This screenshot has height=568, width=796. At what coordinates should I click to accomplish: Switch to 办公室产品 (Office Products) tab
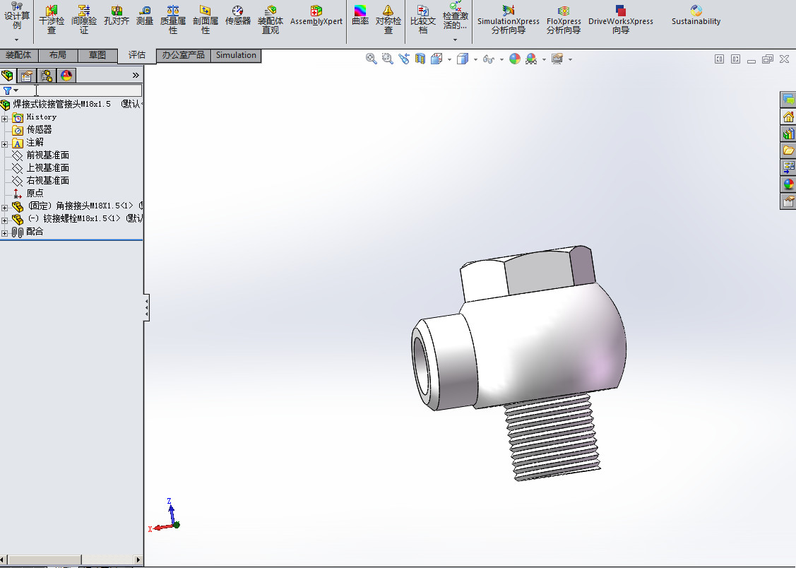[183, 55]
